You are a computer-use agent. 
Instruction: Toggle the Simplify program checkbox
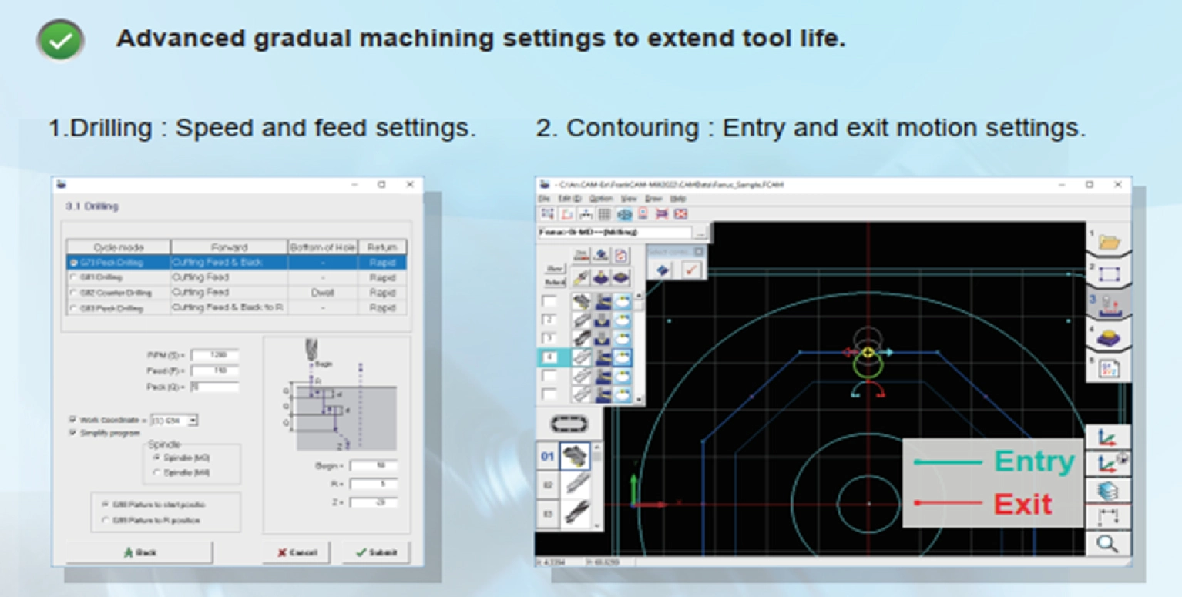click(x=72, y=433)
